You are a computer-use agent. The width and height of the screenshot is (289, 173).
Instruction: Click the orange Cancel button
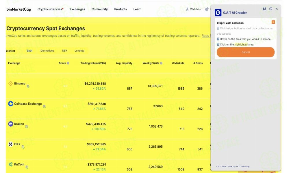246,52
